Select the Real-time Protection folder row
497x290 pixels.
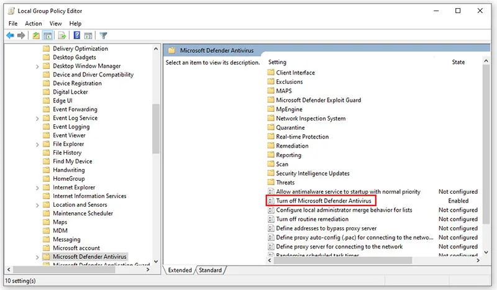coord(302,137)
